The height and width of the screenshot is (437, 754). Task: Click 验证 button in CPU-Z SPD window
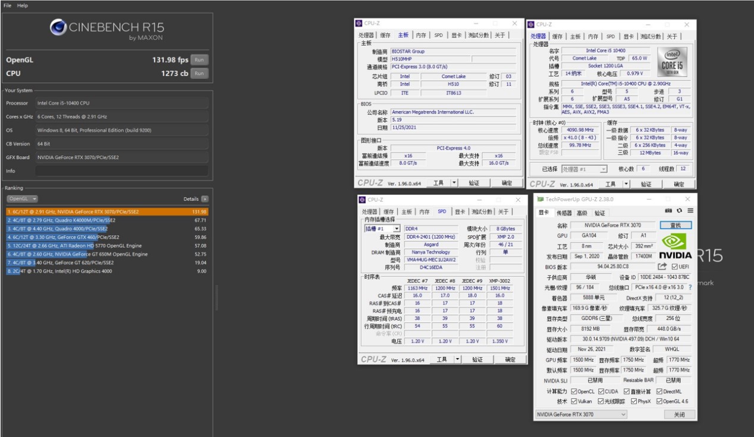point(477,359)
